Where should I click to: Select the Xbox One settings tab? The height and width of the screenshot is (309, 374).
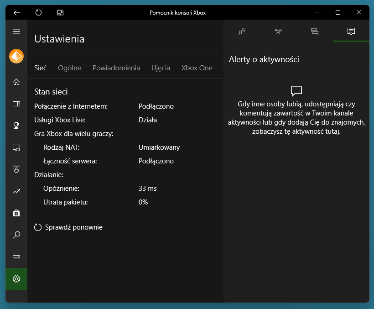click(x=197, y=68)
